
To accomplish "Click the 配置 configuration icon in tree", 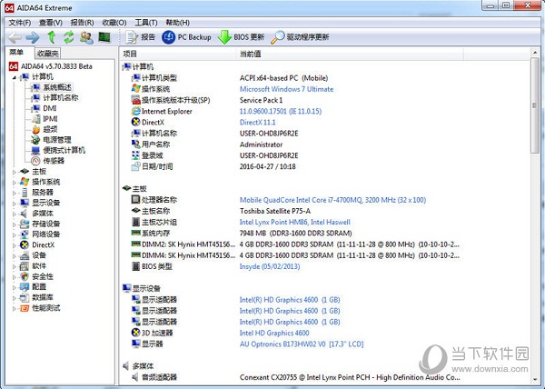I will pyautogui.click(x=25, y=287).
